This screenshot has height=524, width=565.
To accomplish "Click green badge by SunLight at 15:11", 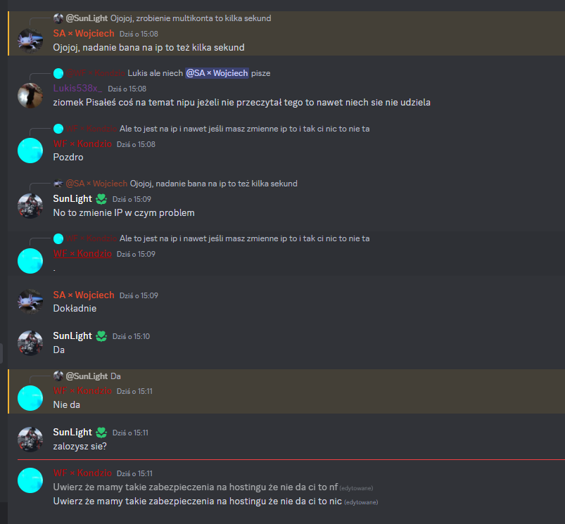I will pyautogui.click(x=101, y=432).
